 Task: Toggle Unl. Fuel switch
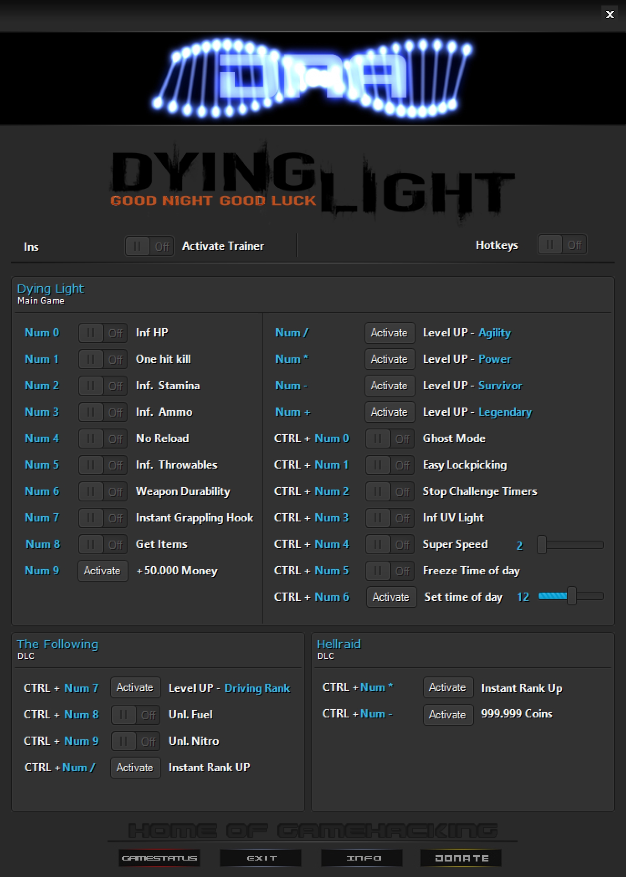(x=136, y=715)
